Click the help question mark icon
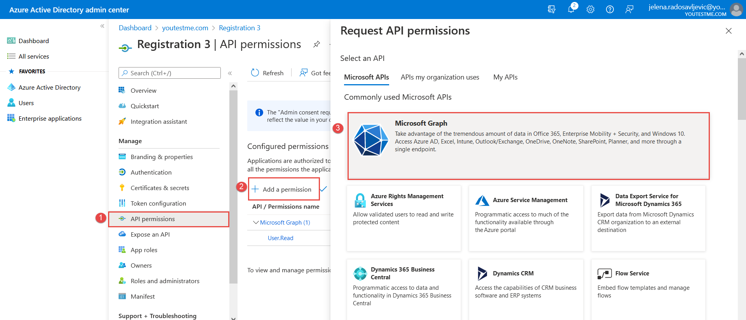746x320 pixels. tap(610, 9)
